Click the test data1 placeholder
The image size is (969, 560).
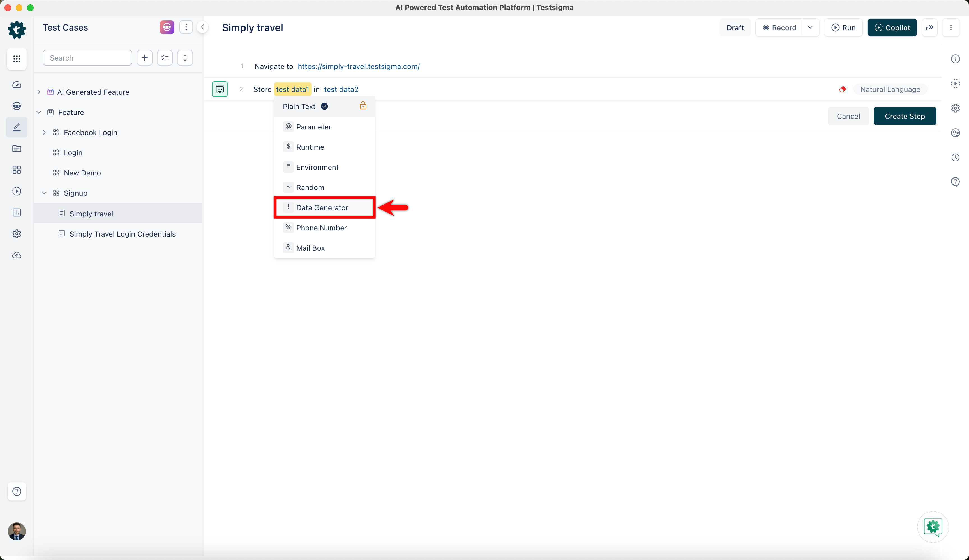[293, 90]
